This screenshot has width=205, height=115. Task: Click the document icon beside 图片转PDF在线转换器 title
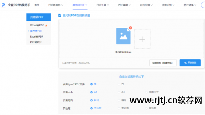pyautogui.click(x=59, y=15)
